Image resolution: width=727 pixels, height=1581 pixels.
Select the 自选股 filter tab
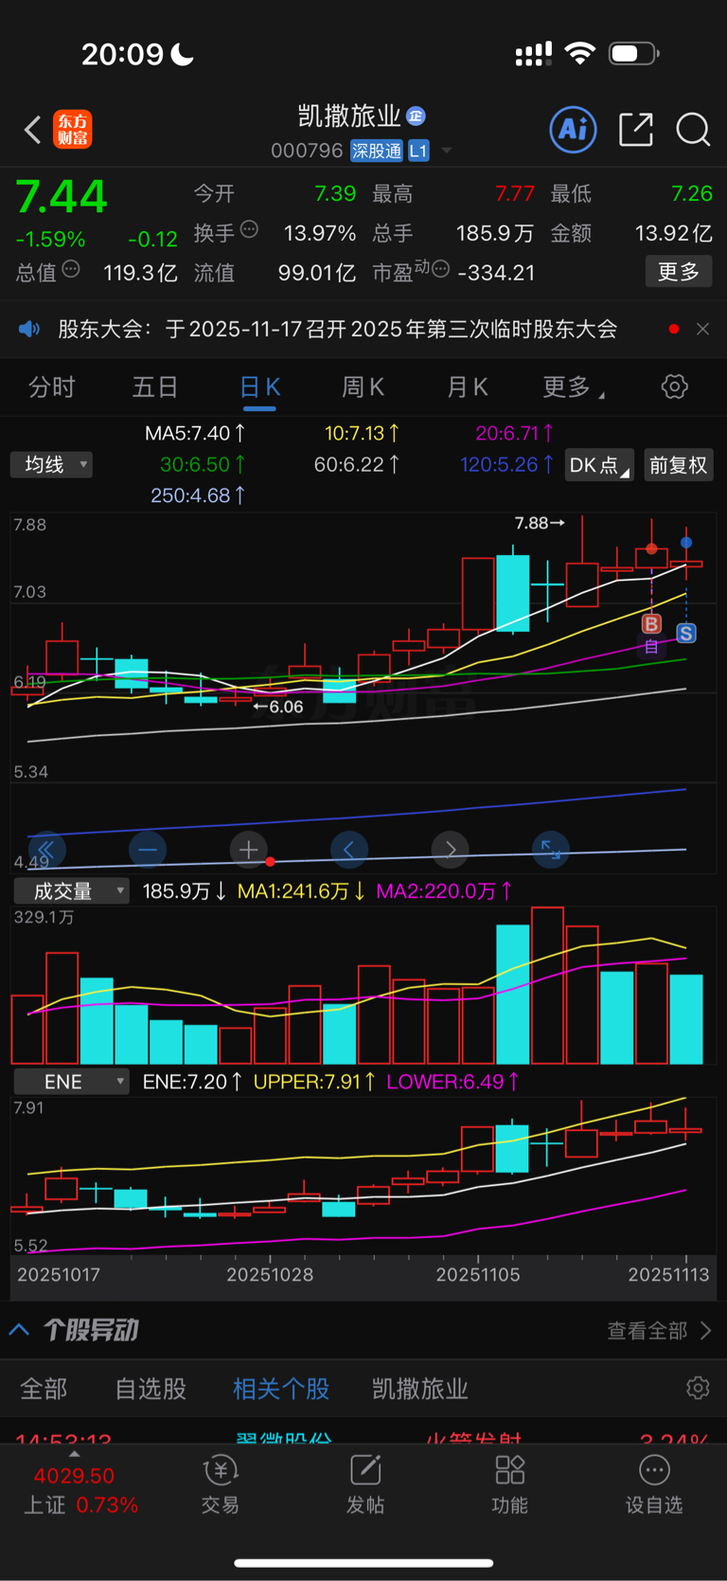[151, 1389]
